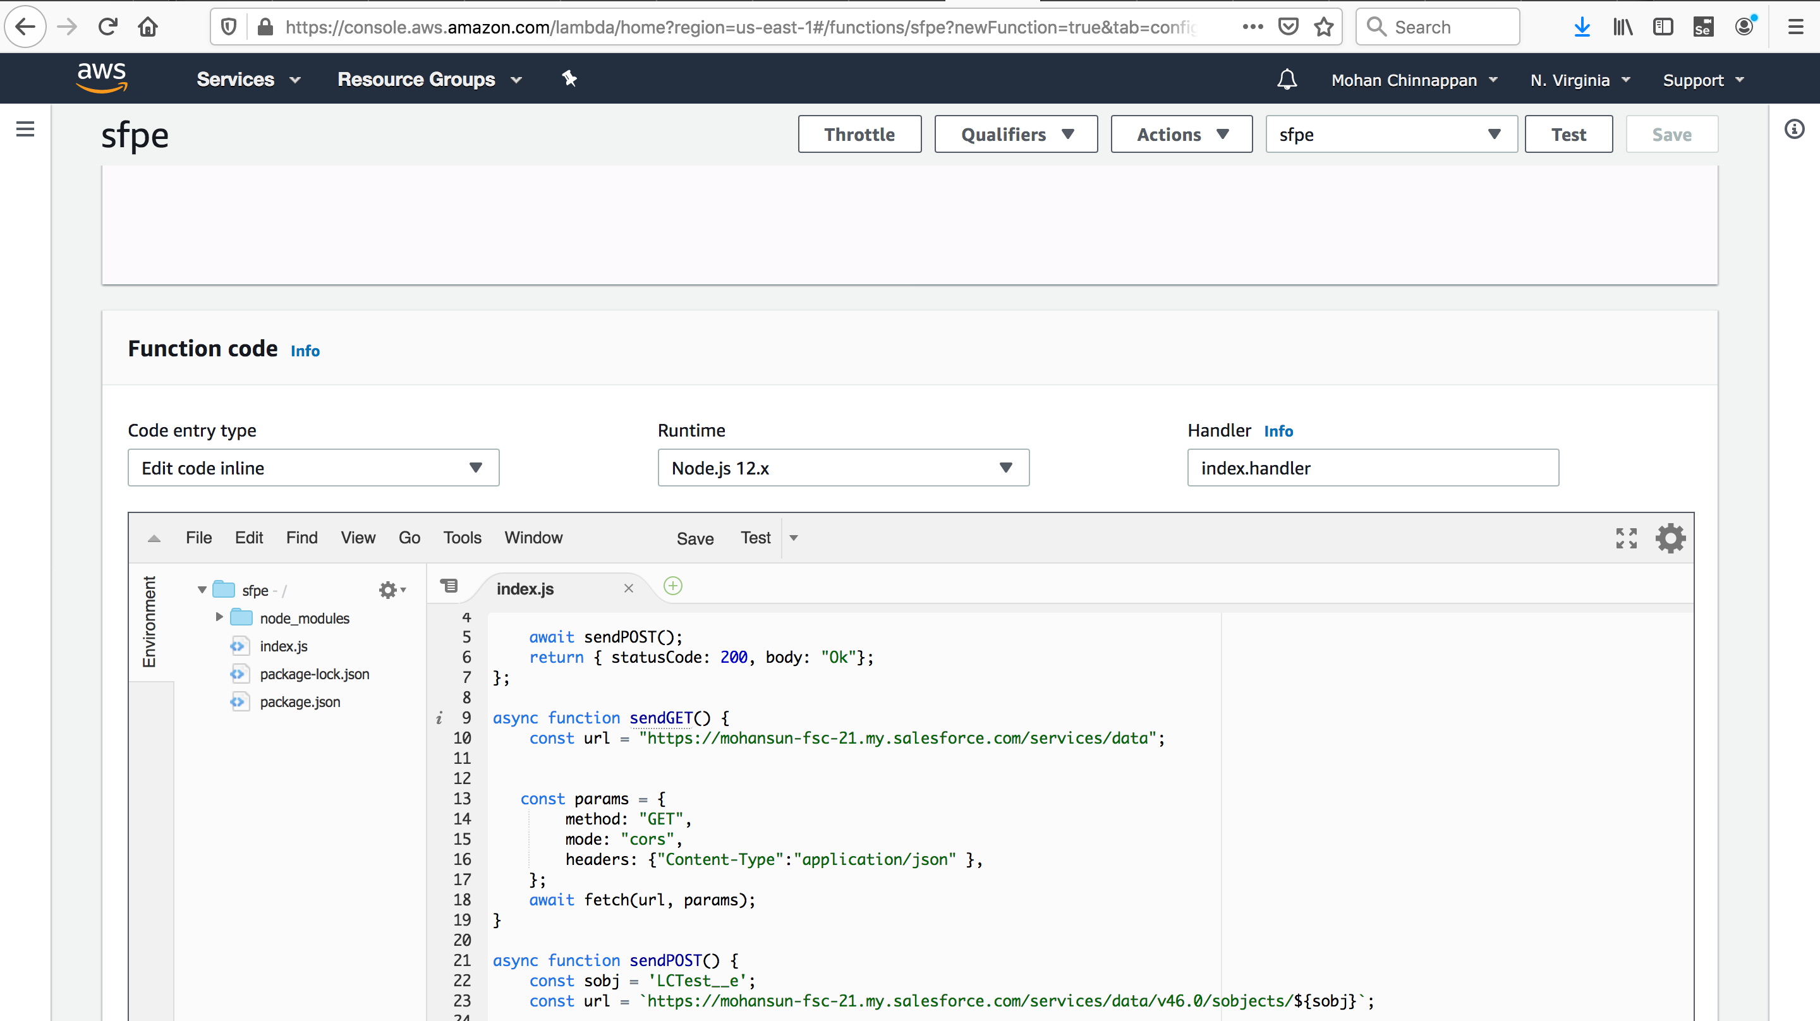This screenshot has height=1021, width=1820.
Task: Open the Resource Groups dropdown
Action: click(x=430, y=79)
